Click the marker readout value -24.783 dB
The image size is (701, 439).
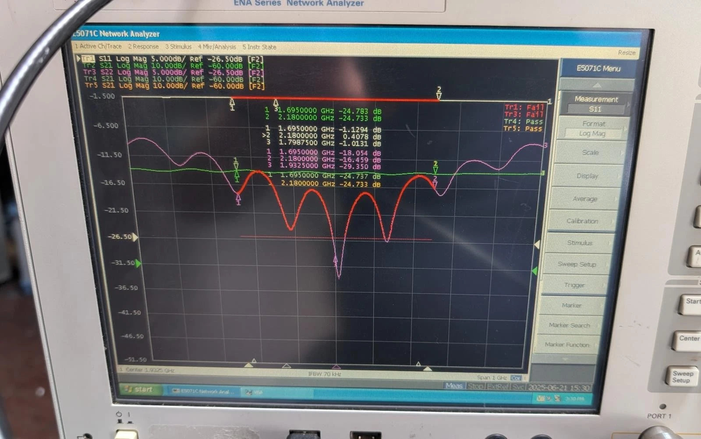point(360,111)
